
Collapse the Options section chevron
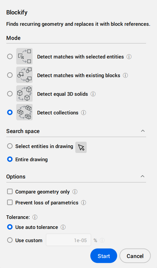tap(142, 176)
